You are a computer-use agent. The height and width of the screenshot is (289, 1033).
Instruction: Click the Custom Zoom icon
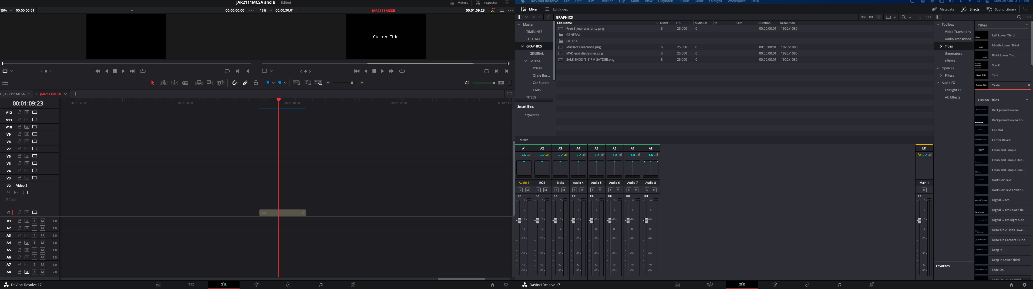pyautogui.click(x=318, y=83)
